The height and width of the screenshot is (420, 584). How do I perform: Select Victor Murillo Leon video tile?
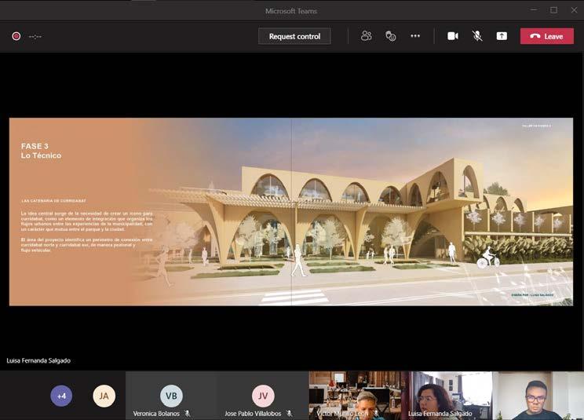[355, 396]
